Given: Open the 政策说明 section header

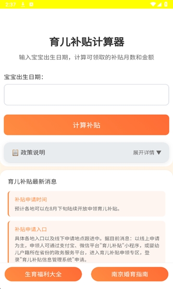Looking at the screenshot, I should click(86, 152).
